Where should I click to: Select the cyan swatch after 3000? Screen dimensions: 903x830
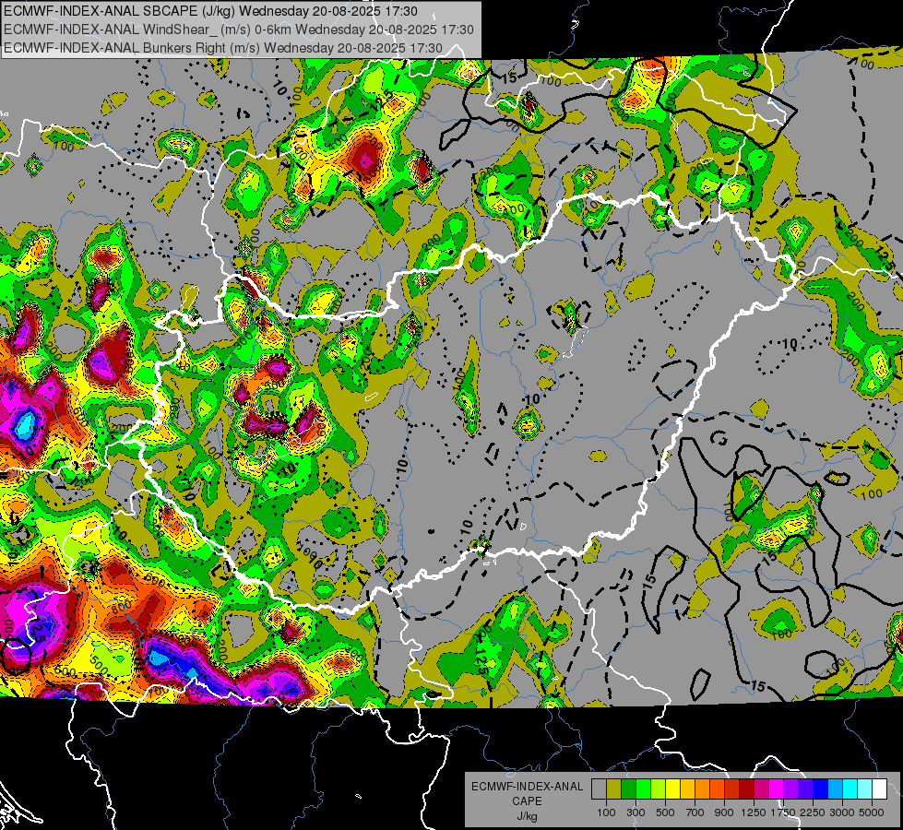850,789
